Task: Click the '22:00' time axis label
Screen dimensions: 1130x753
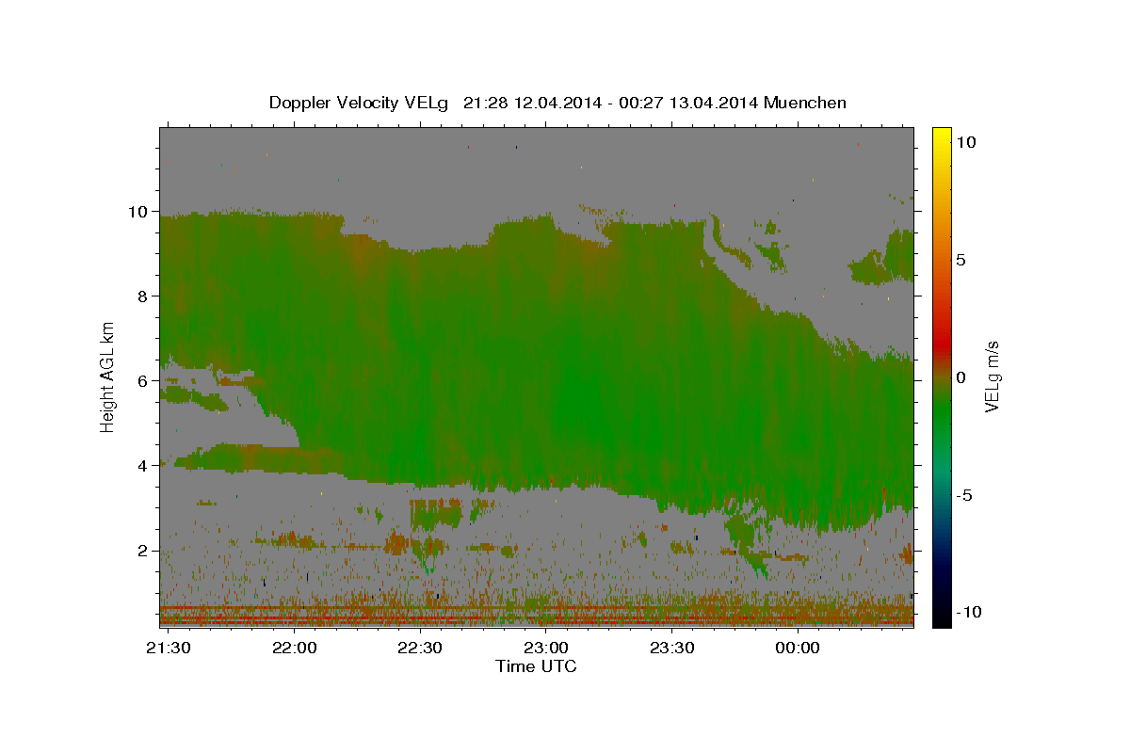Action: pyautogui.click(x=295, y=649)
